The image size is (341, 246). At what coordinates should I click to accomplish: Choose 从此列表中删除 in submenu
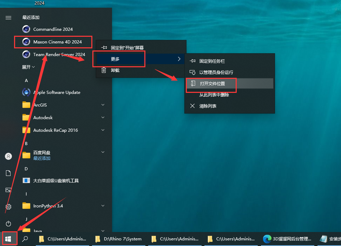[x=230, y=95]
